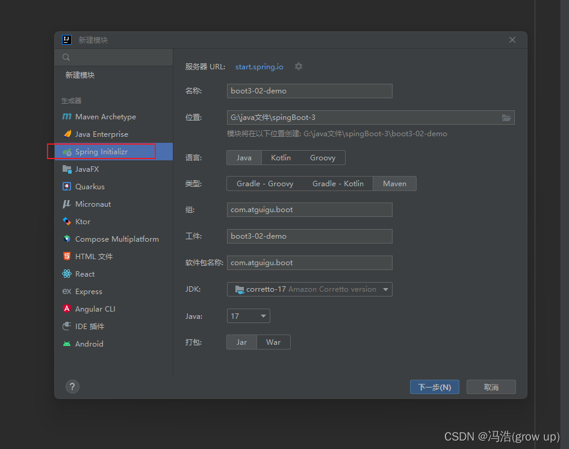
Task: Click the JavaFX folder icon
Action: pos(67,169)
